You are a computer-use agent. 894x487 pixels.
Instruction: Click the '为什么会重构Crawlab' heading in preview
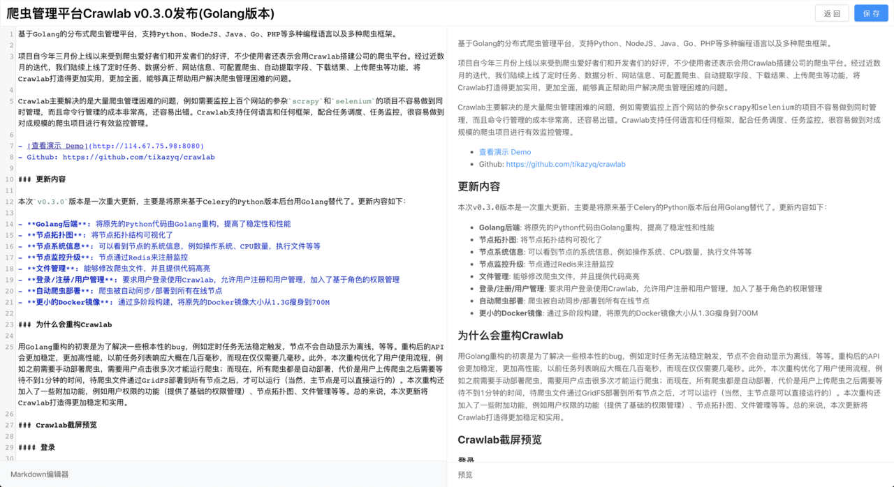pos(510,336)
